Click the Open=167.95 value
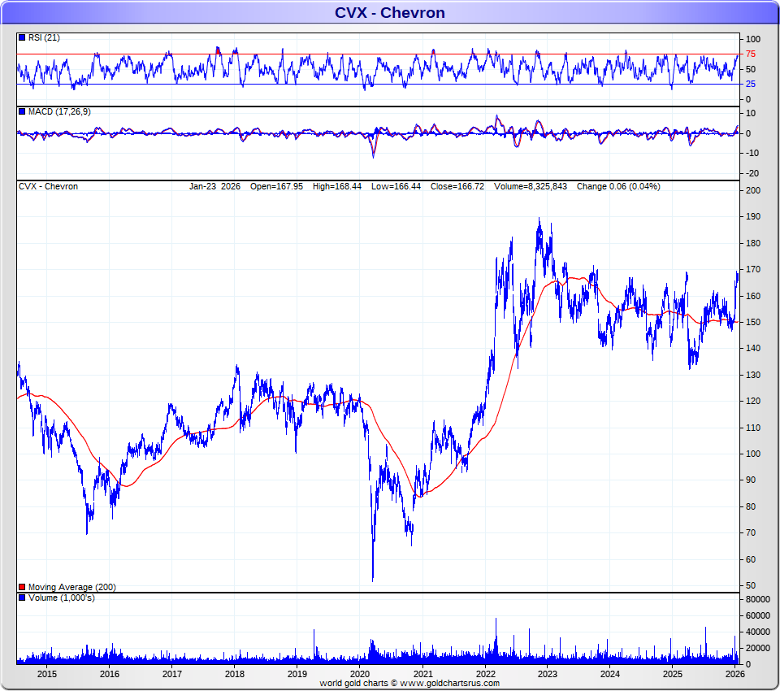The width and height of the screenshot is (780, 691). pyautogui.click(x=276, y=187)
